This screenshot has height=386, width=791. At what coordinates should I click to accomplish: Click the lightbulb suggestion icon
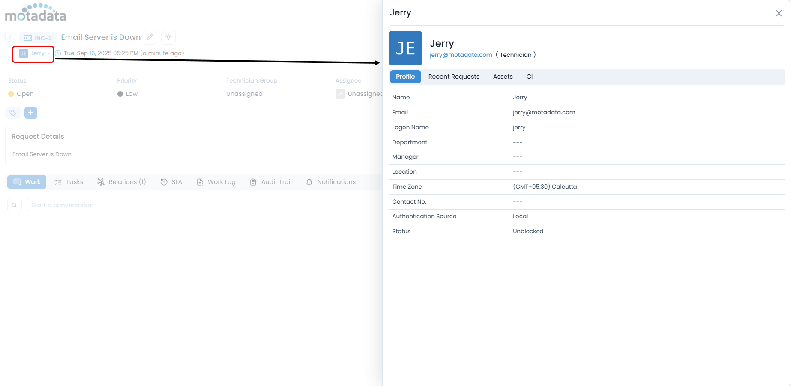tap(168, 37)
